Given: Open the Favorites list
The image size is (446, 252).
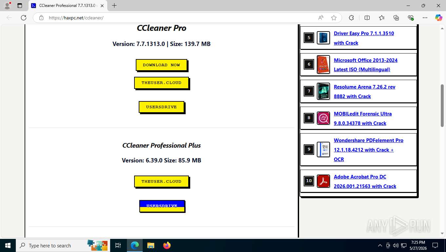Looking at the screenshot, I should click(x=382, y=18).
